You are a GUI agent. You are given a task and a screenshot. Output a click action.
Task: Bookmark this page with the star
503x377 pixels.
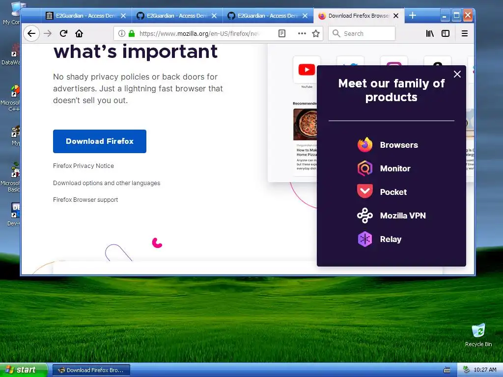click(x=316, y=33)
